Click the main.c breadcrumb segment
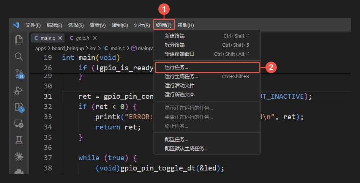This screenshot has height=183, width=360. click(114, 49)
